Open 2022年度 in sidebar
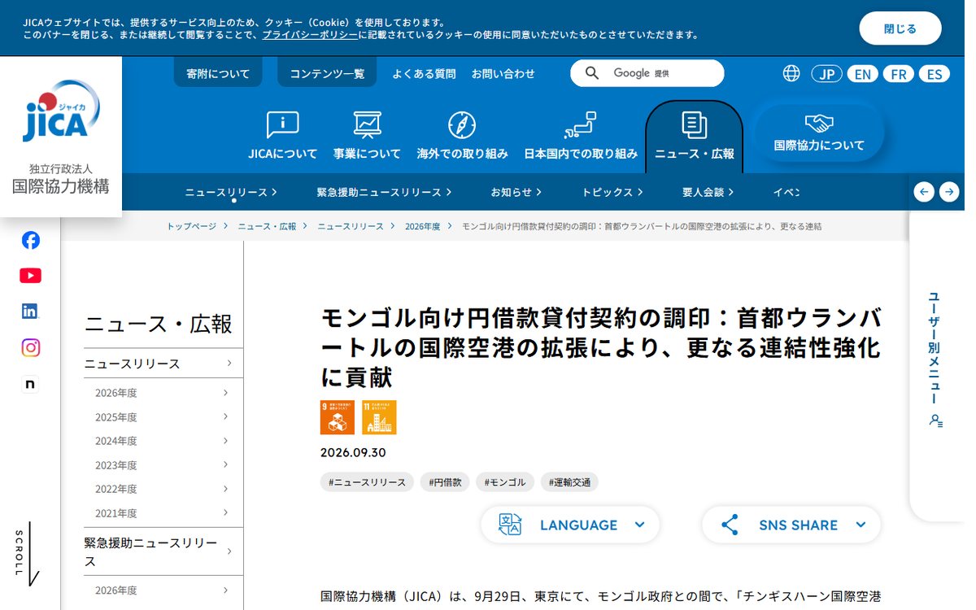 [x=163, y=489]
